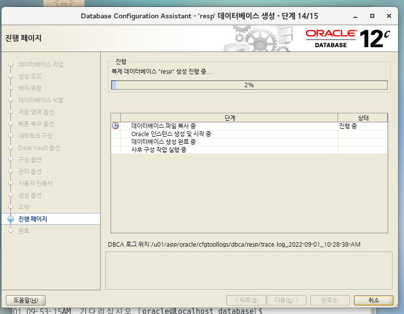
Task: Select 저장 영역 옵션 step in sidebar
Action: (x=36, y=112)
